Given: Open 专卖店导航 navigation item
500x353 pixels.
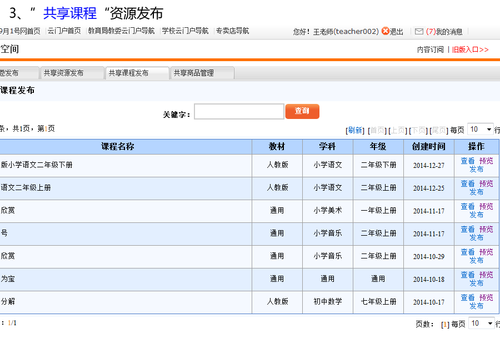Looking at the screenshot, I should [232, 31].
